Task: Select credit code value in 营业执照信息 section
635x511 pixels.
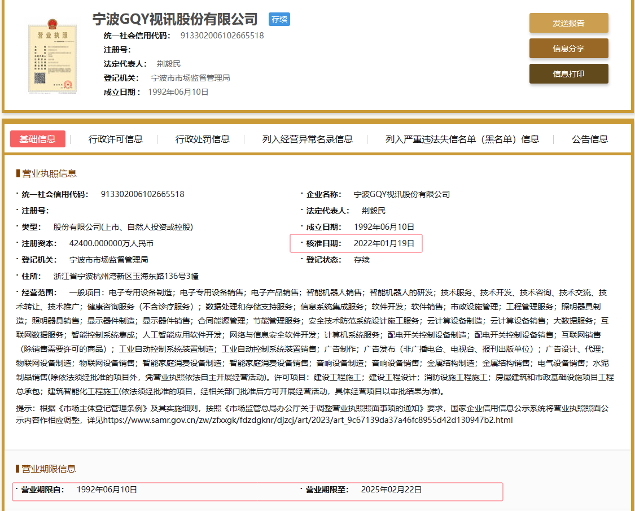Action: pos(143,194)
